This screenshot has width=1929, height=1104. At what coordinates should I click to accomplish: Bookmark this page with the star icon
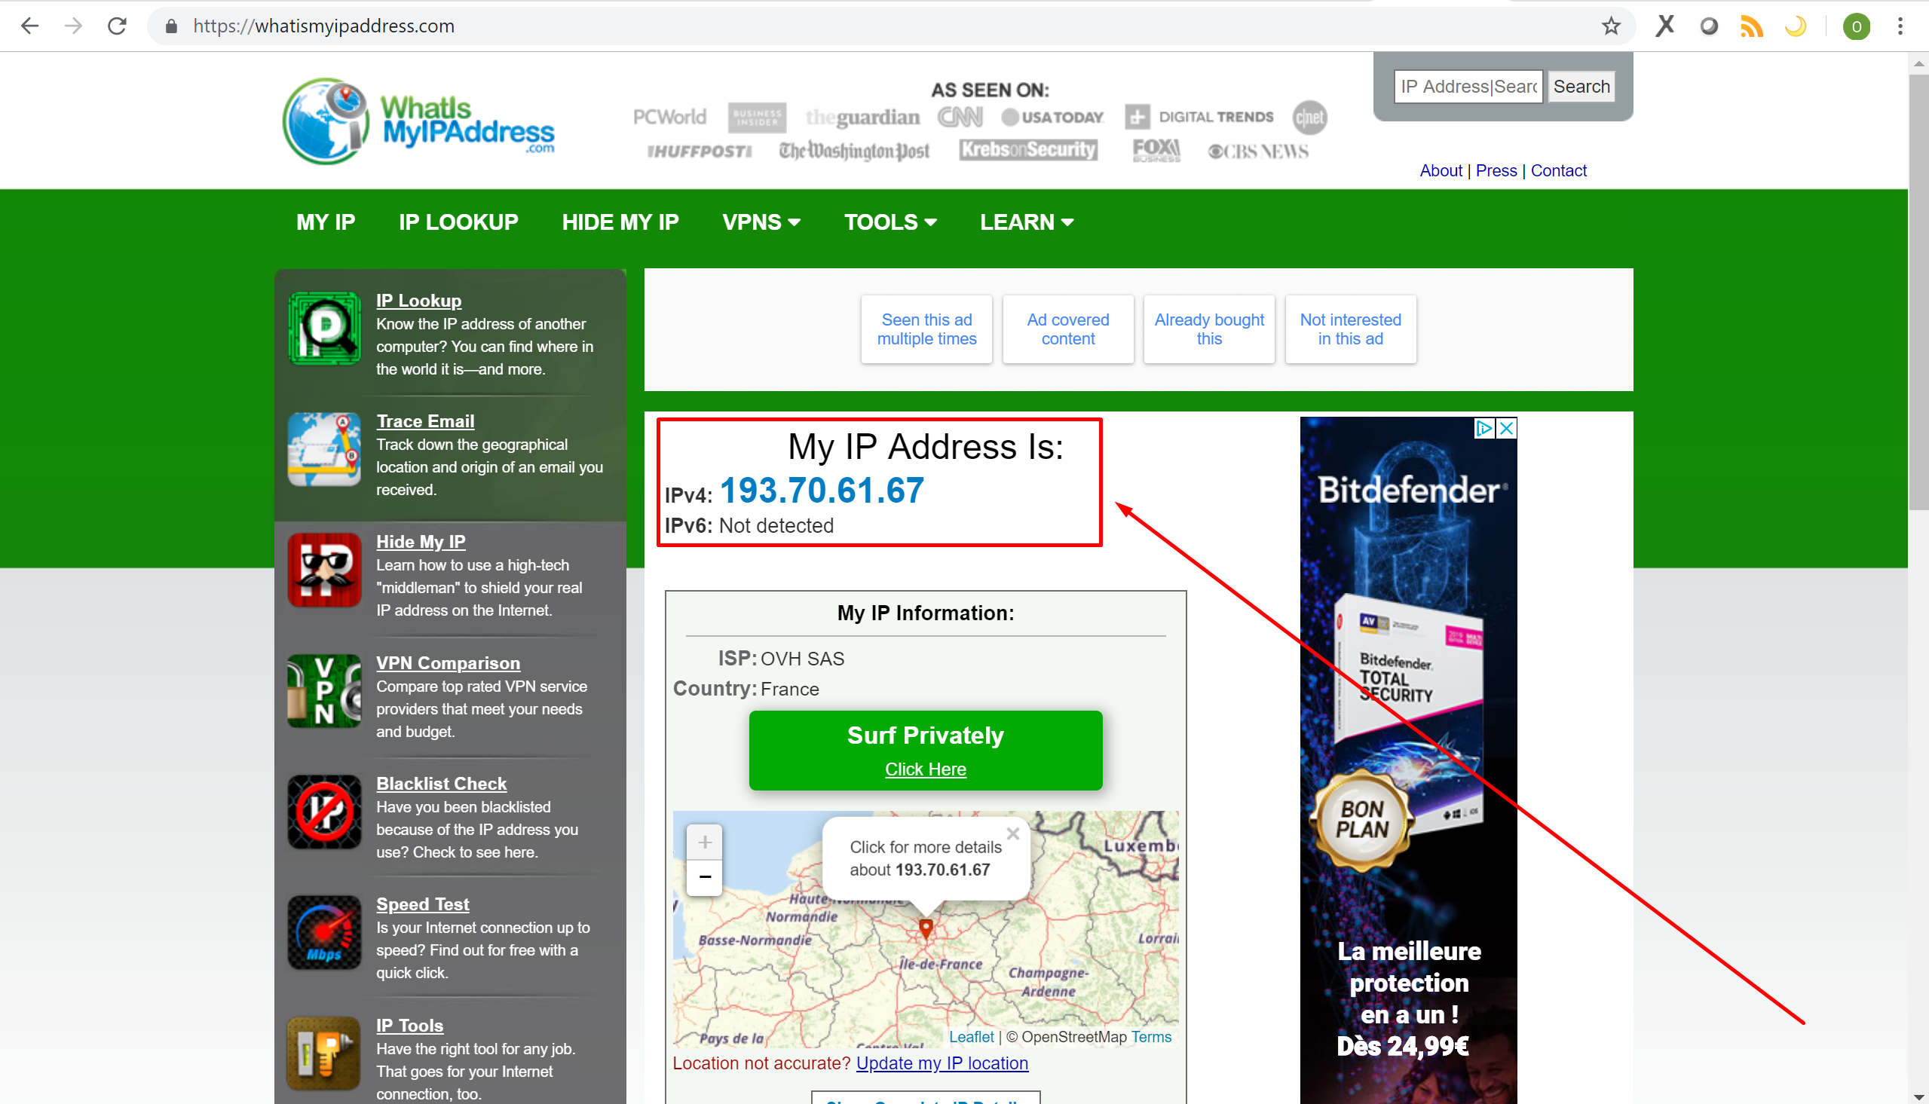click(x=1611, y=26)
